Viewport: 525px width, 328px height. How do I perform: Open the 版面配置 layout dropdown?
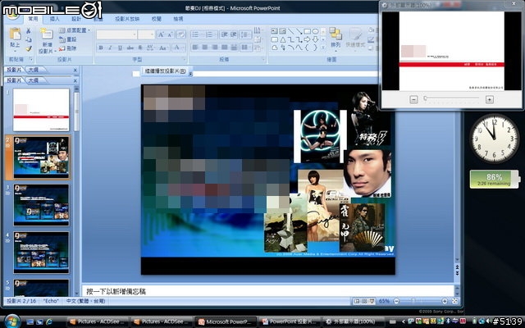[75, 30]
